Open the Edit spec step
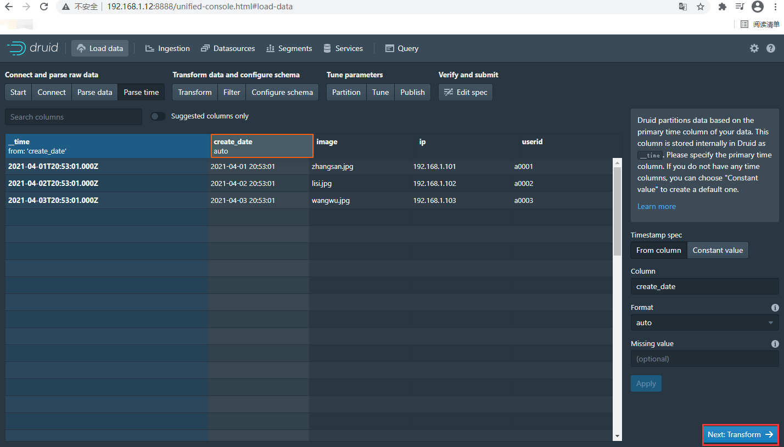Viewport: 784px width, 447px height. pos(465,92)
